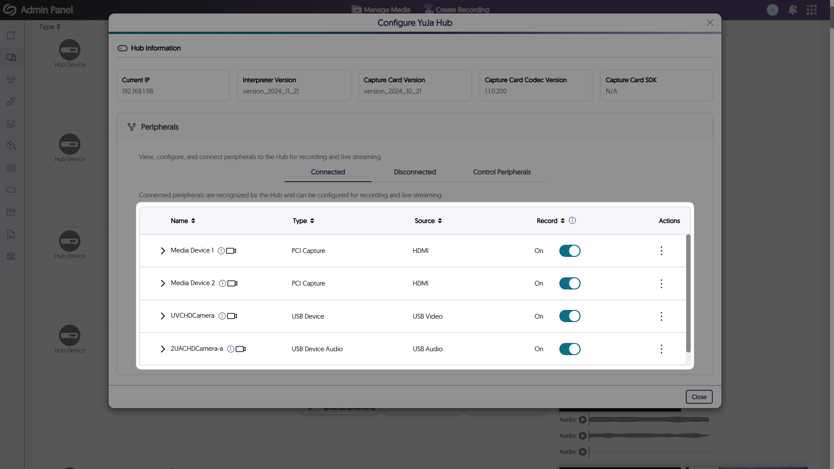This screenshot has height=469, width=834.
Task: Click the Close button in the dialog
Action: 699,396
